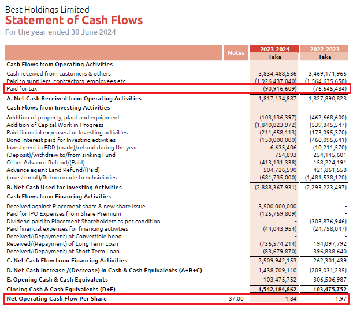The width and height of the screenshot is (353, 315).
Task: Click 'B. Net Cash Used for Investing Activities'
Action: (x=64, y=187)
